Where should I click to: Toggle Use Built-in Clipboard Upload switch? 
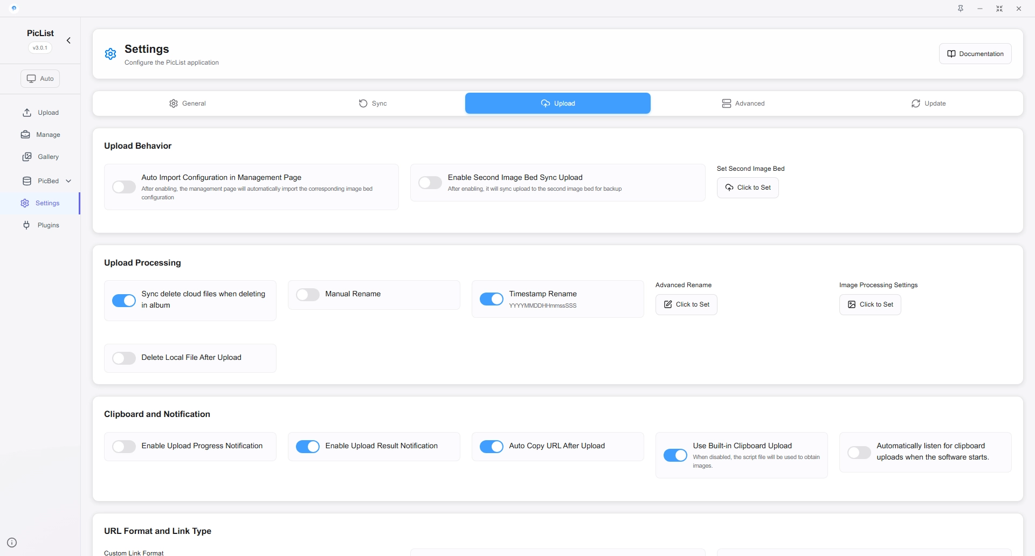(x=675, y=455)
